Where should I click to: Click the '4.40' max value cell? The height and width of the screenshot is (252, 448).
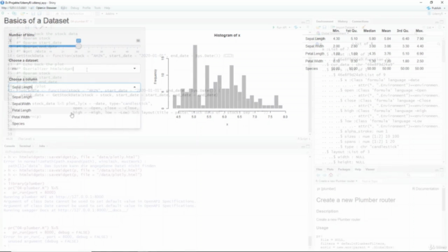pyautogui.click(x=420, y=46)
